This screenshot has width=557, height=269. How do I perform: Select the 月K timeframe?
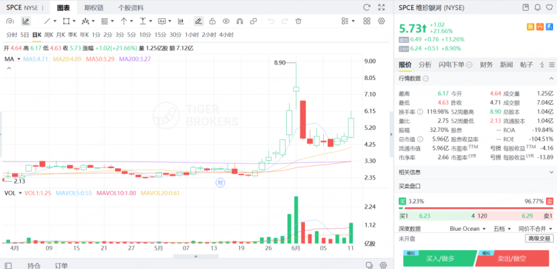point(60,35)
